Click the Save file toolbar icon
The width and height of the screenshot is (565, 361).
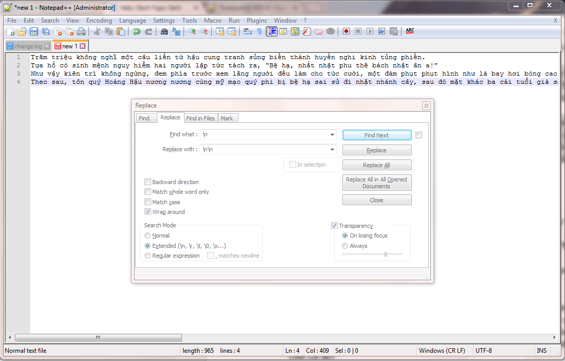pyautogui.click(x=34, y=31)
